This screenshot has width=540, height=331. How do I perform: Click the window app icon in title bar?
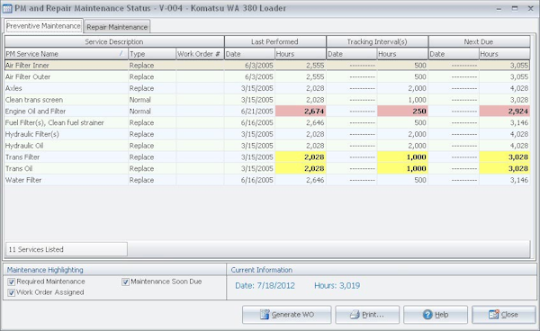coord(7,8)
